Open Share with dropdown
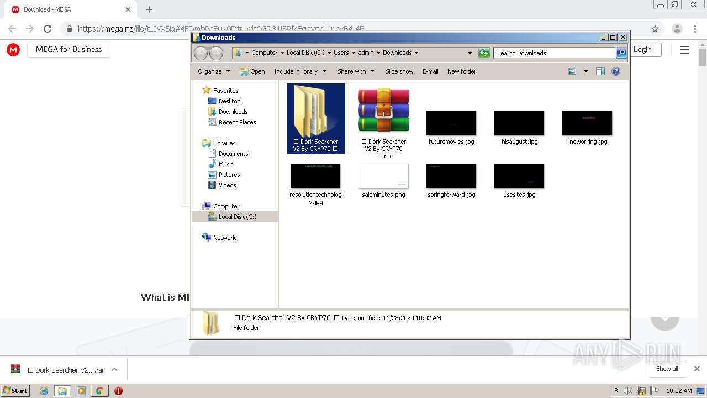This screenshot has width=707, height=398. pos(356,71)
